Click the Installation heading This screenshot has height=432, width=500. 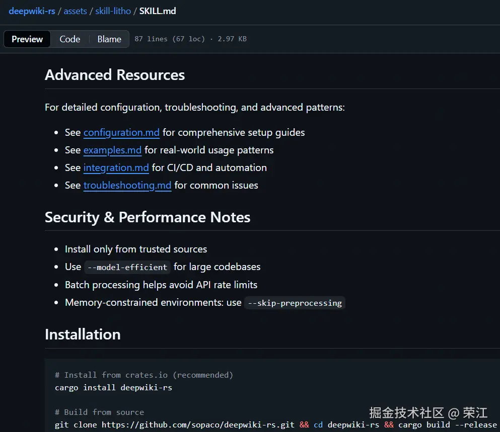pos(83,334)
